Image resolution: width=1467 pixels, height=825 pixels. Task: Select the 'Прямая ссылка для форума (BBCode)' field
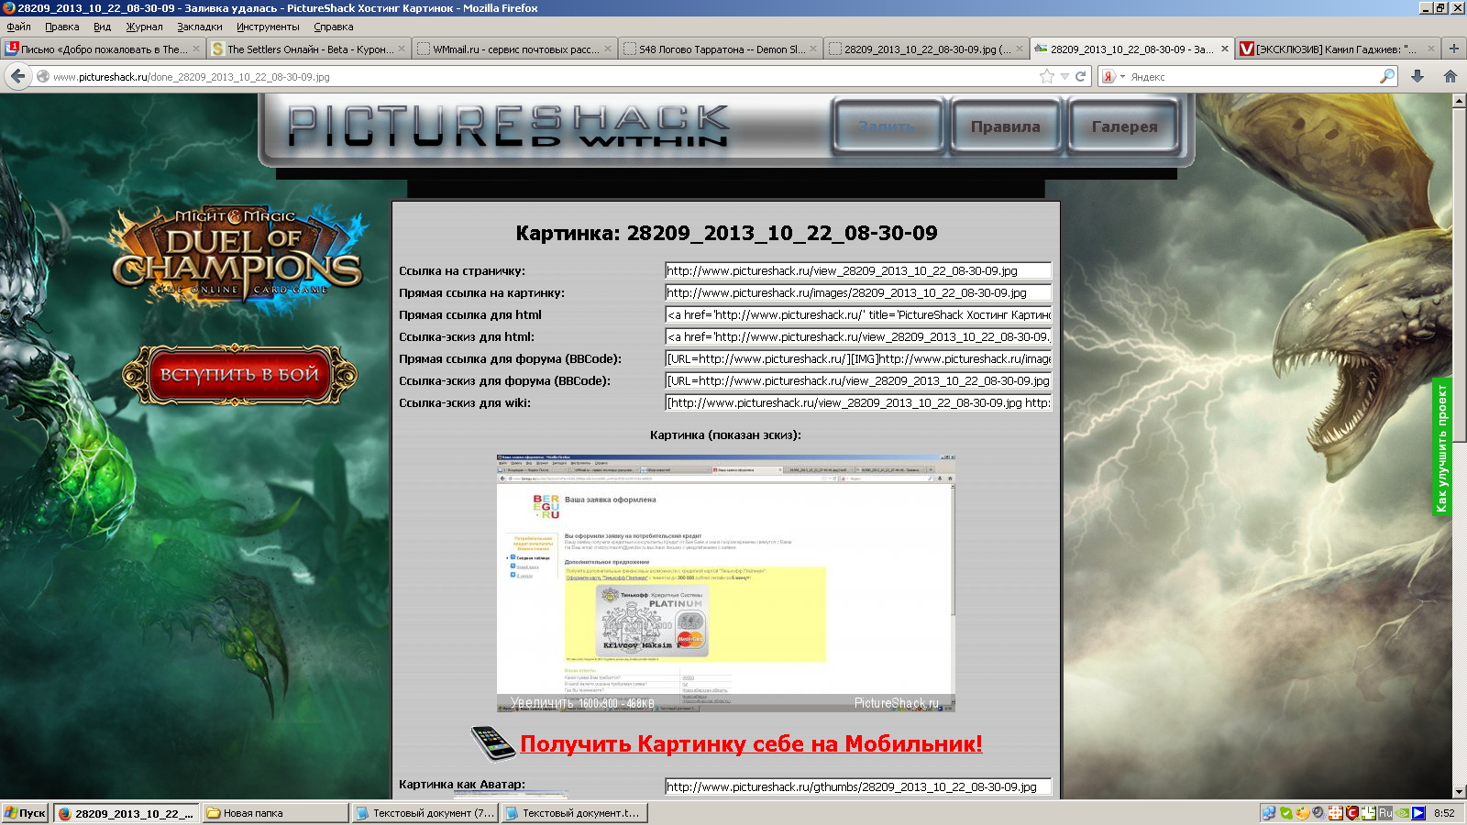coord(857,358)
